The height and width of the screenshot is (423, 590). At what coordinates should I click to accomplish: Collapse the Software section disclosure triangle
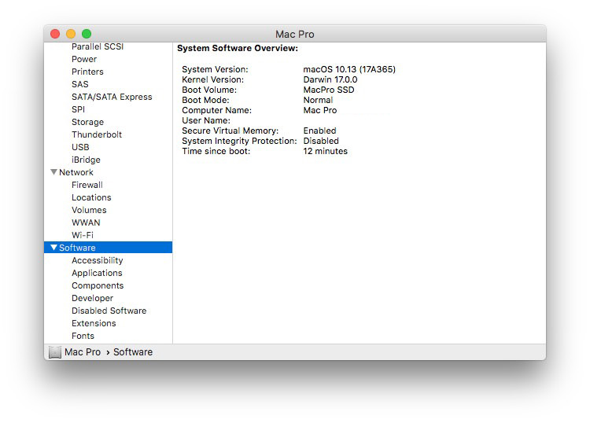point(53,248)
